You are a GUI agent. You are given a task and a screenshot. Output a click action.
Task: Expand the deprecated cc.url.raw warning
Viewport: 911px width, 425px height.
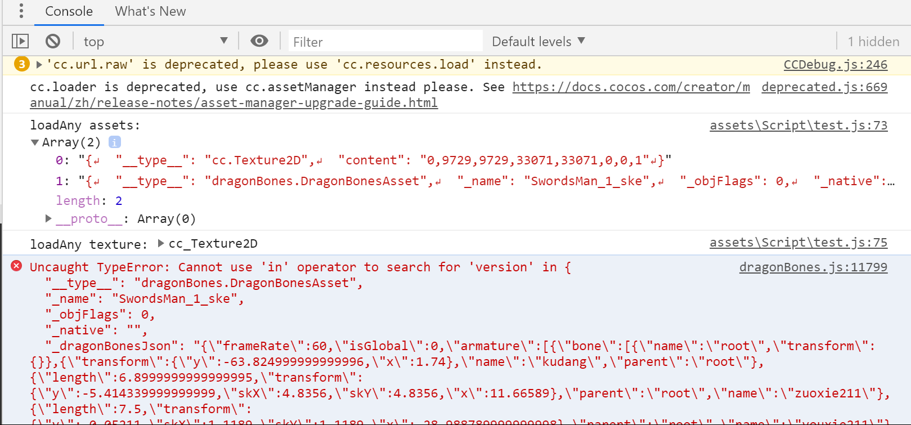tap(39, 65)
